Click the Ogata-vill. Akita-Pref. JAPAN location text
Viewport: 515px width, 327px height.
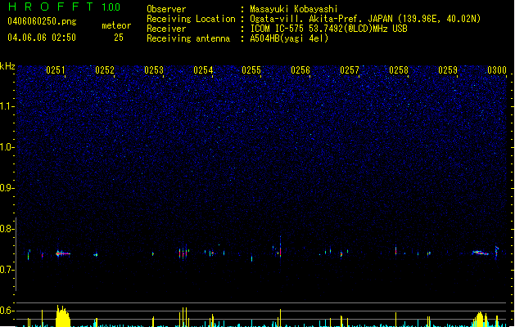[365, 19]
